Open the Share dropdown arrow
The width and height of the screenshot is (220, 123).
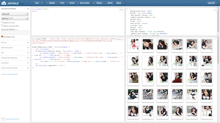[123, 3]
